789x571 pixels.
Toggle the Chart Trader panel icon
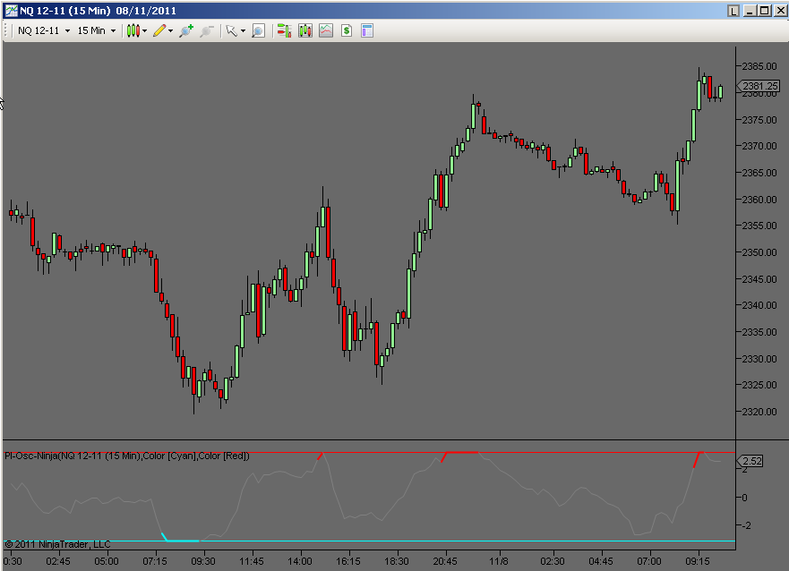(366, 30)
